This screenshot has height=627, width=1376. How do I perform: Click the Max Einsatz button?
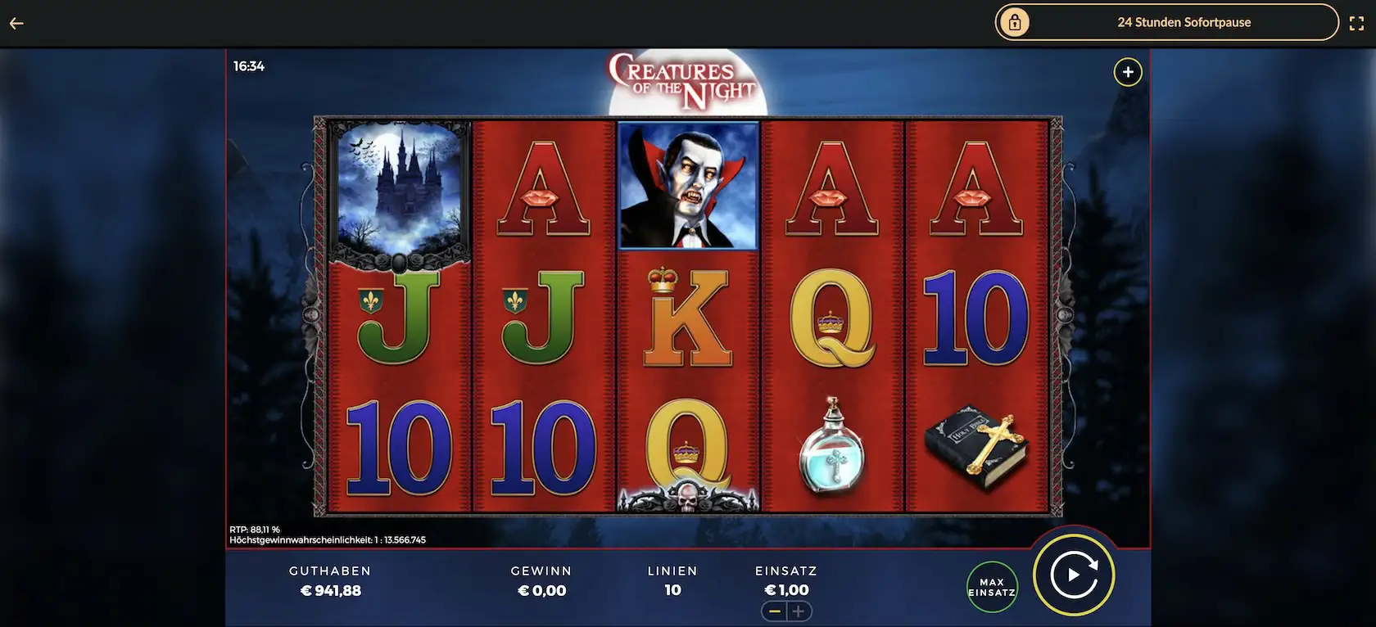pos(992,587)
